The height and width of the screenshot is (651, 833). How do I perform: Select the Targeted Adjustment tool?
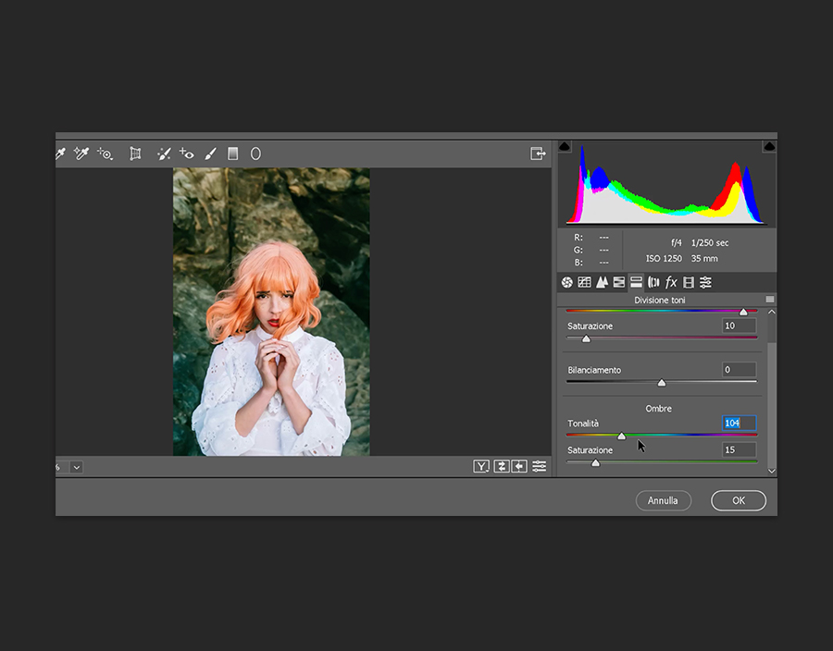click(106, 154)
